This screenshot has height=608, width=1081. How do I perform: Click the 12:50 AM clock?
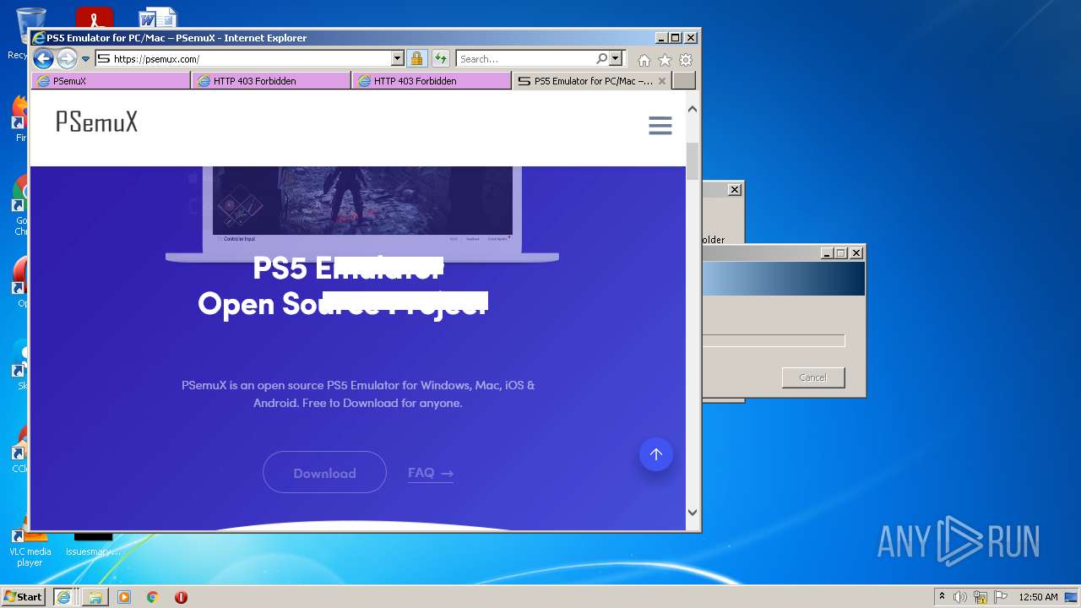click(x=1038, y=597)
